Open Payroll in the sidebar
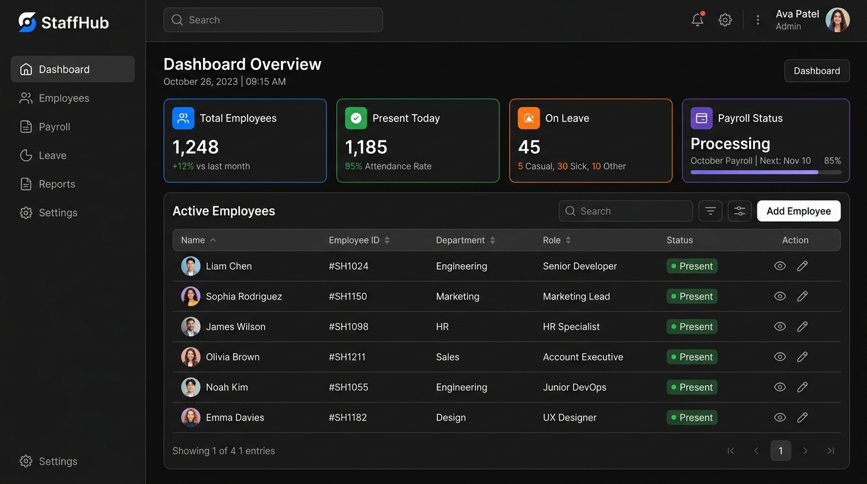 (x=72, y=127)
